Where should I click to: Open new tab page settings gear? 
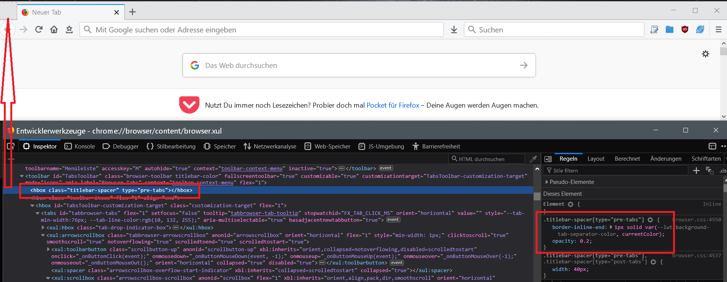click(x=706, y=54)
